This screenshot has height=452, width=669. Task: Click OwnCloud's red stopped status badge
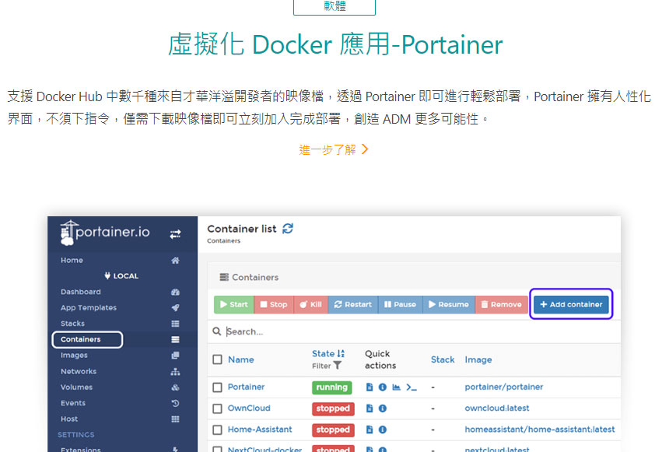point(333,409)
